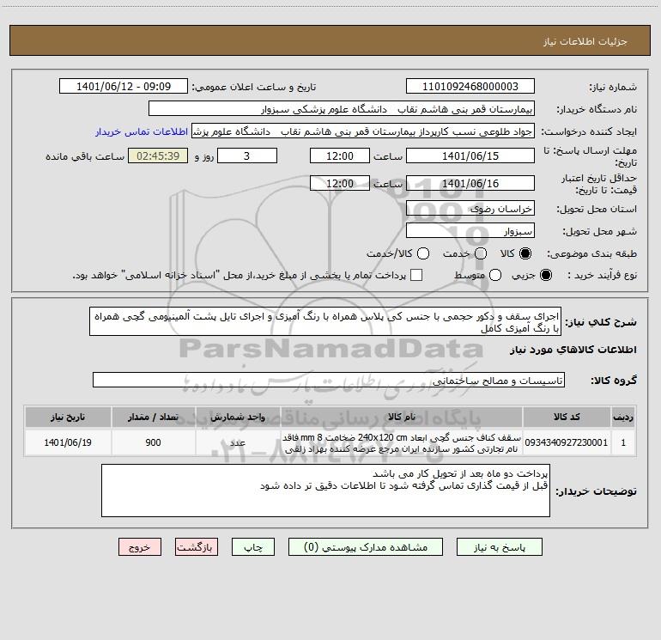The width and height of the screenshot is (661, 640).
Task: Click the price validity date 1401/06/16 field
Action: click(x=470, y=183)
